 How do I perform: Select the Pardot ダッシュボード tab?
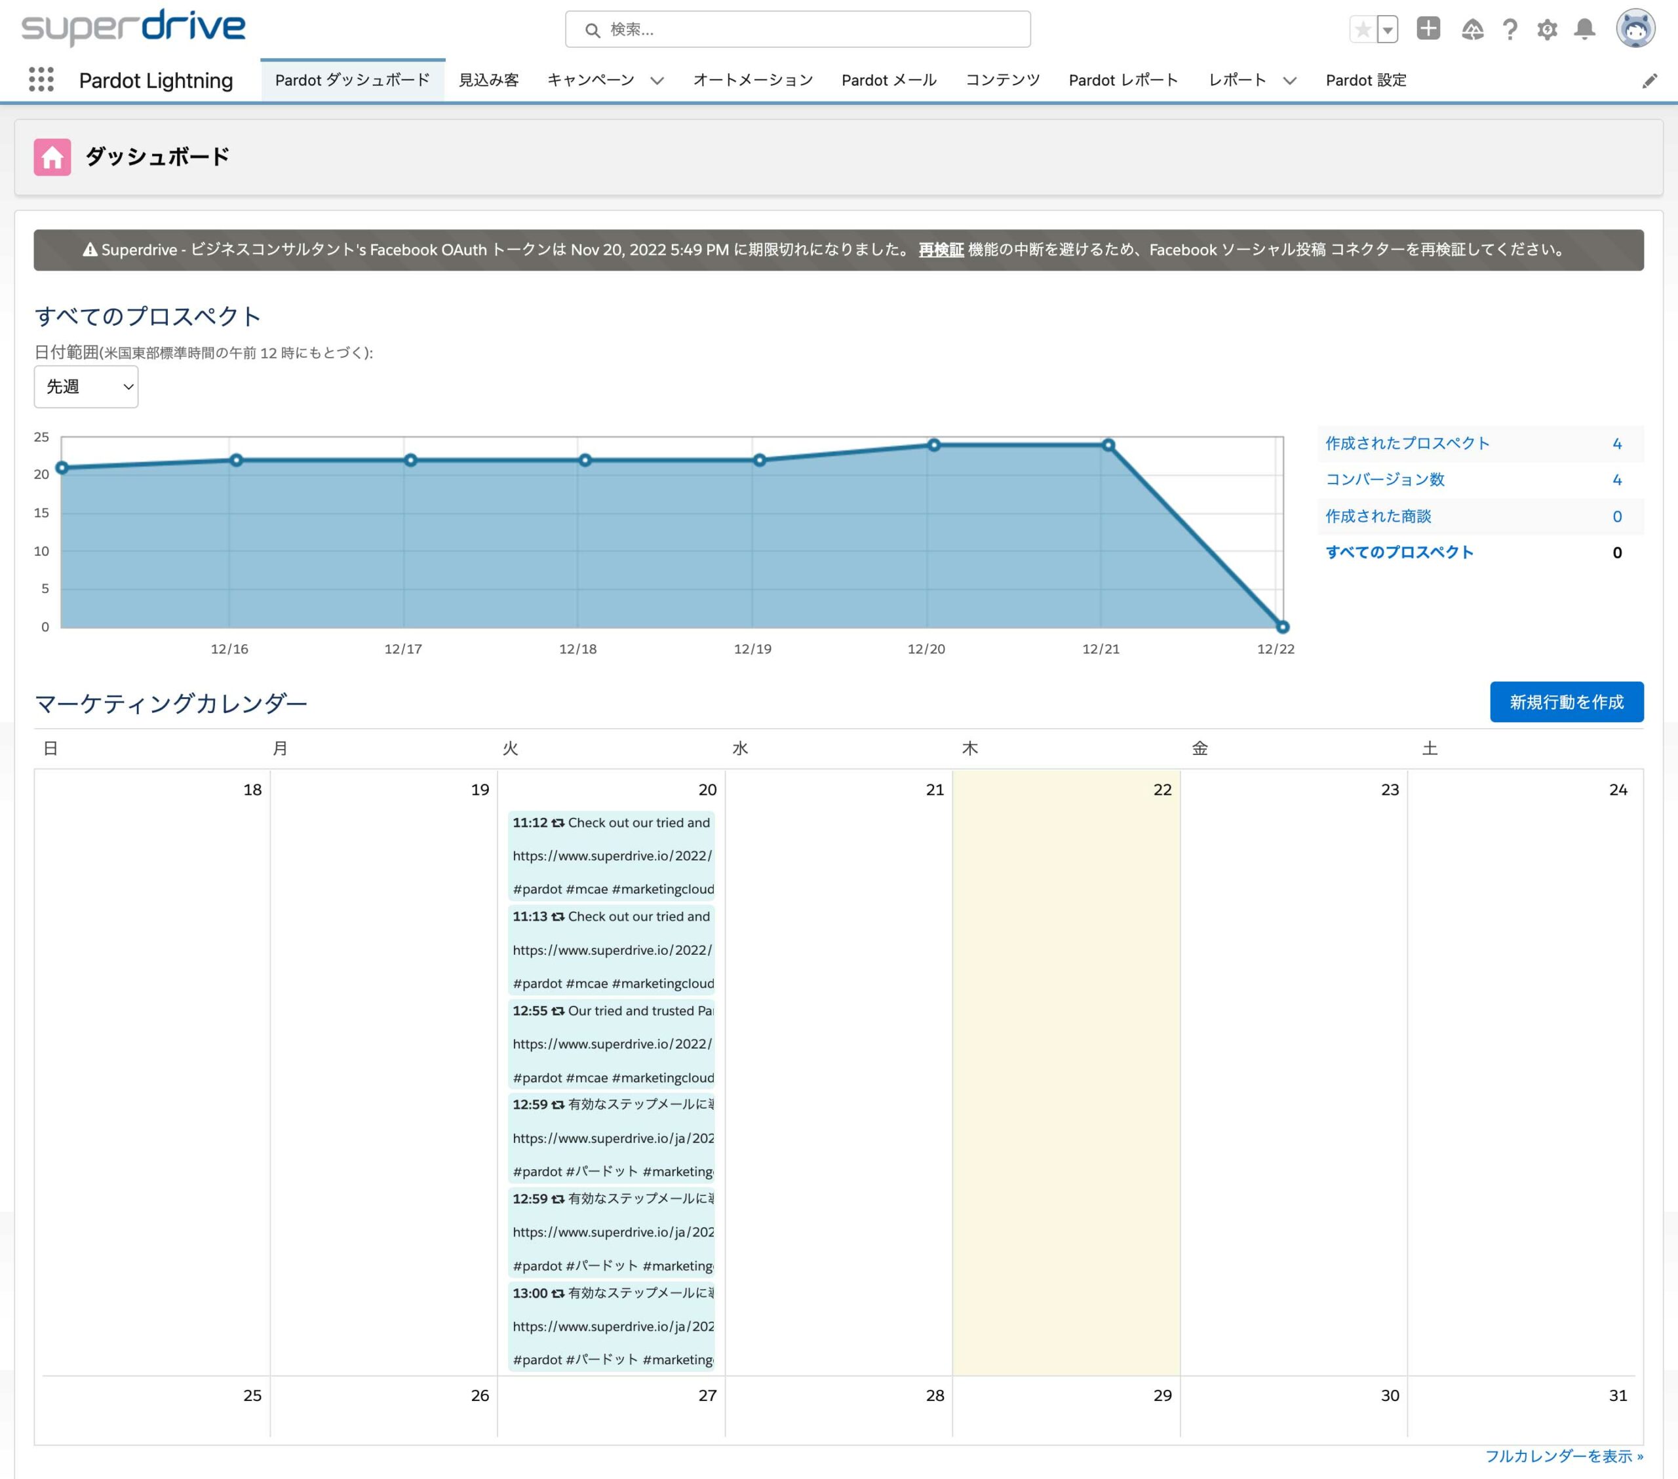(353, 79)
